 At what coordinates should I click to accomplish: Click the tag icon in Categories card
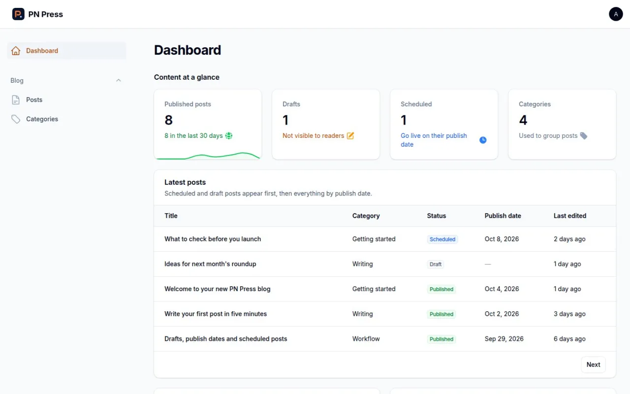click(584, 136)
